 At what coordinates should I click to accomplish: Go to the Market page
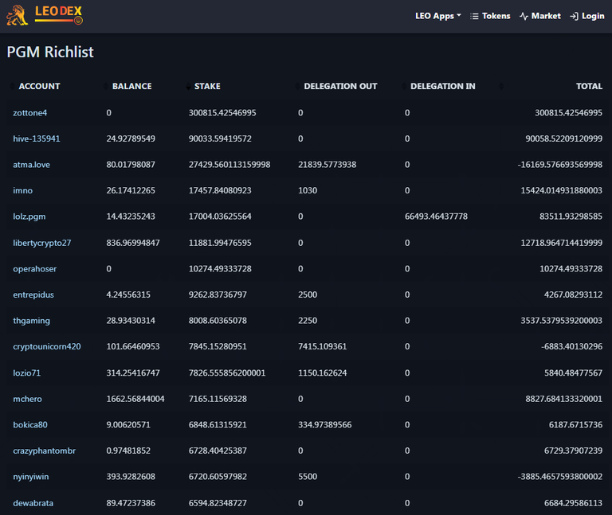[539, 16]
